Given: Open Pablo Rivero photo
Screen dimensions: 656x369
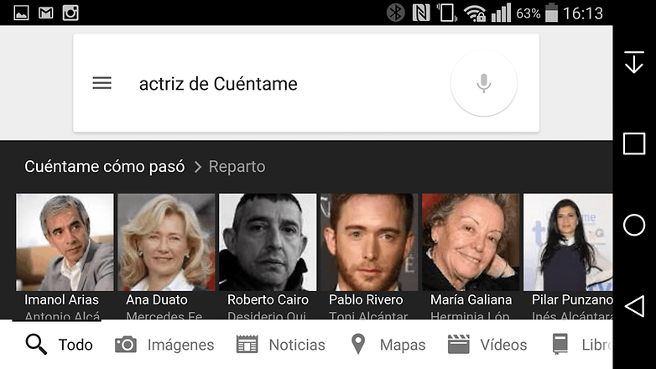Looking at the screenshot, I should [369, 242].
